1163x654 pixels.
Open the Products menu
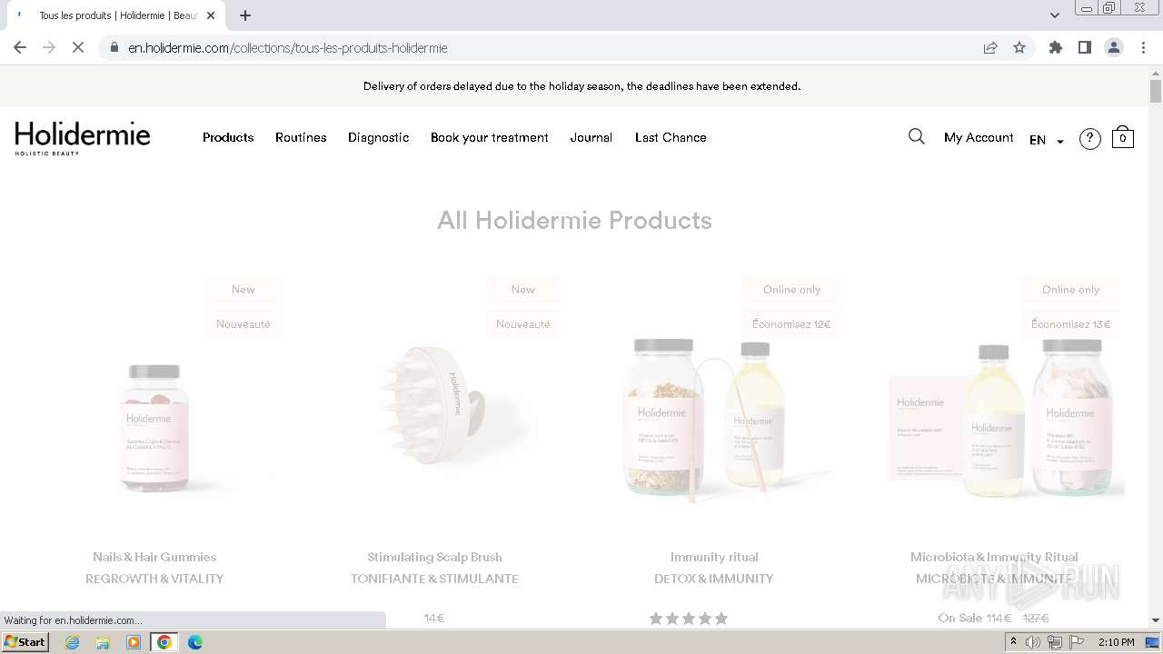click(x=228, y=137)
